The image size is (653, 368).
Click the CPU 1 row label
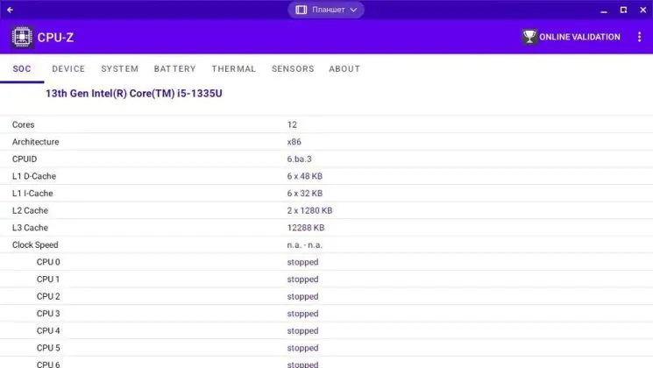point(48,279)
